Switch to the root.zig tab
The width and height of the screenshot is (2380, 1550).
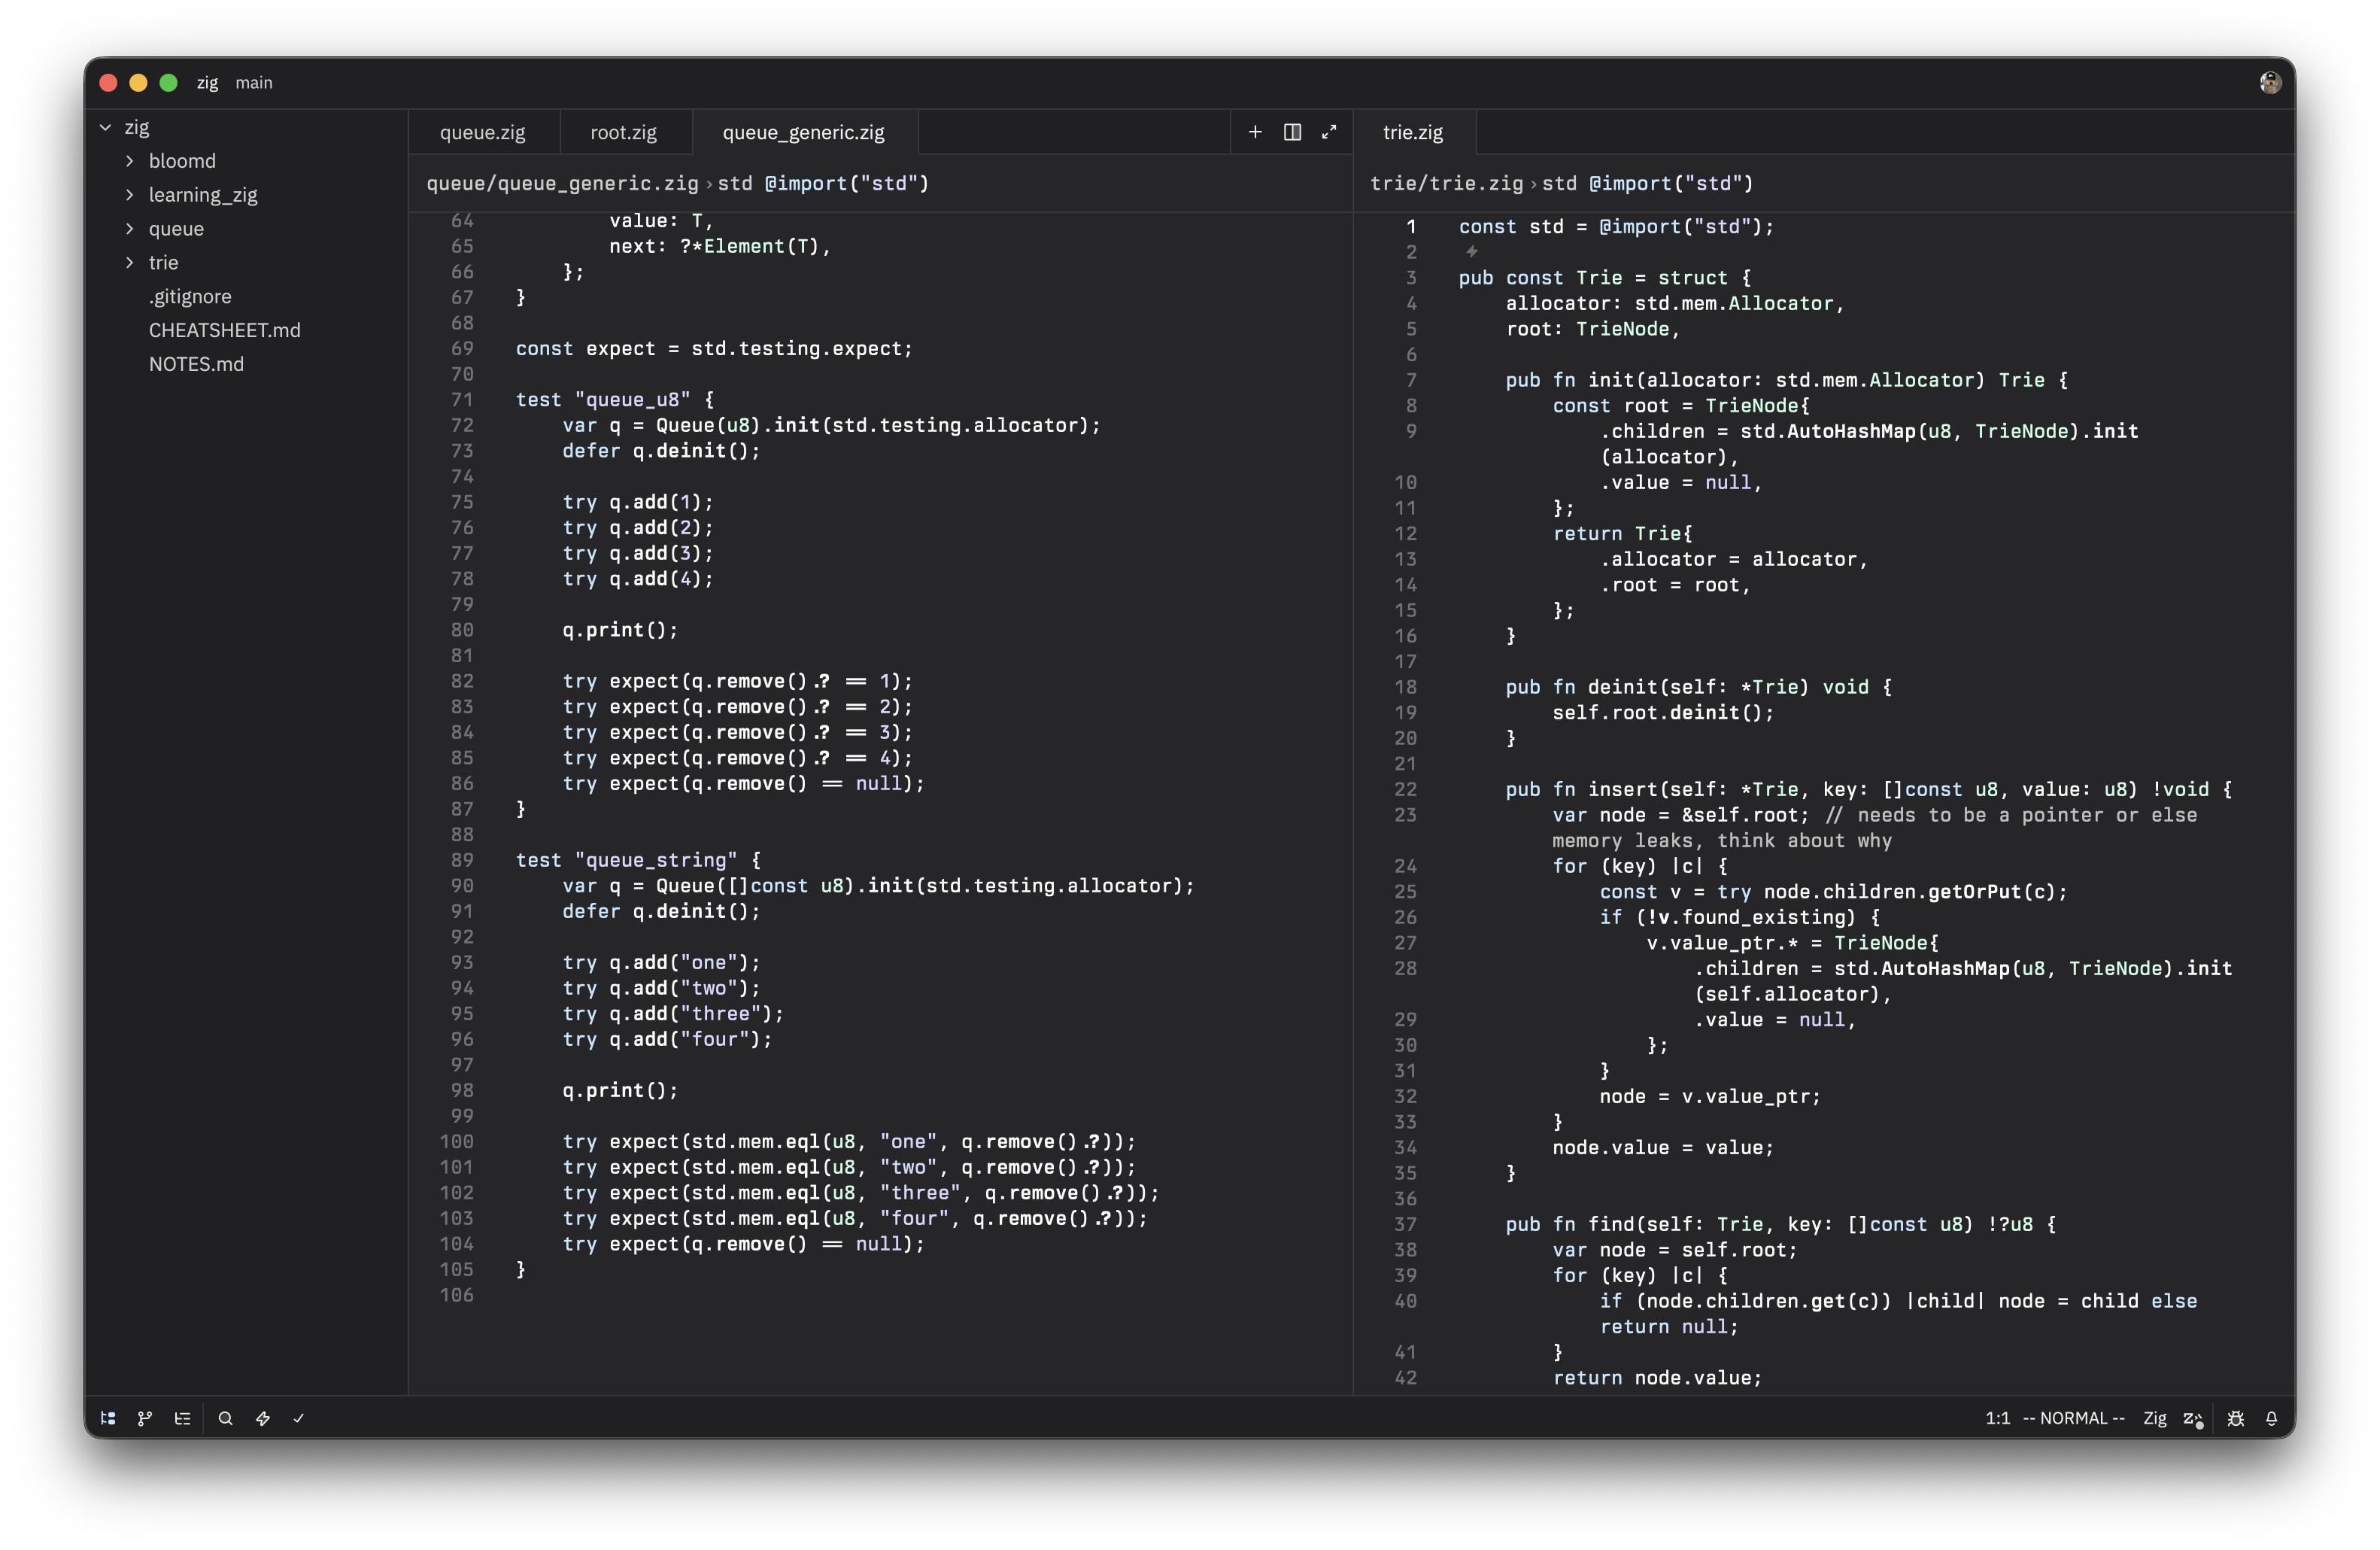[623, 132]
